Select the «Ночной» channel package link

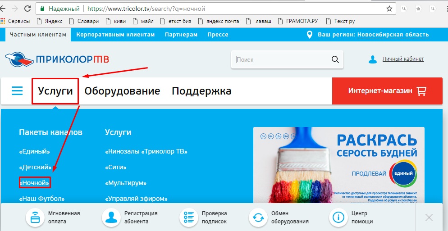(34, 183)
